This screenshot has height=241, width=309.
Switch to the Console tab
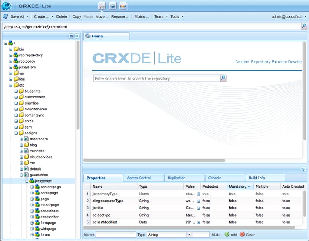(225, 178)
